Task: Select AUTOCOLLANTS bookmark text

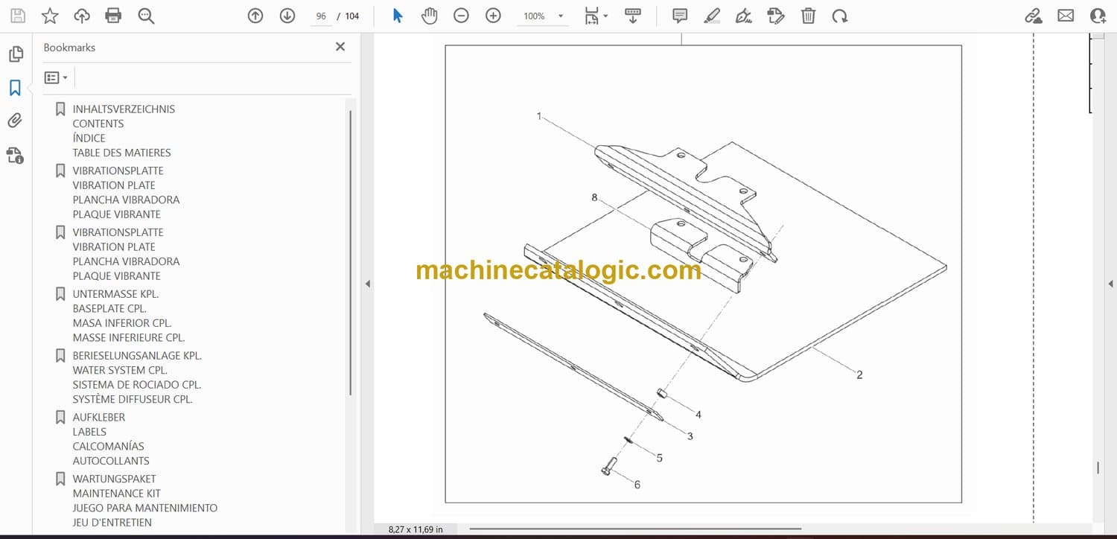Action: (111, 461)
